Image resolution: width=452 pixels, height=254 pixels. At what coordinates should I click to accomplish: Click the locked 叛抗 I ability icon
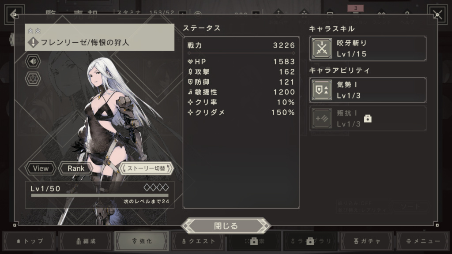pyautogui.click(x=322, y=118)
